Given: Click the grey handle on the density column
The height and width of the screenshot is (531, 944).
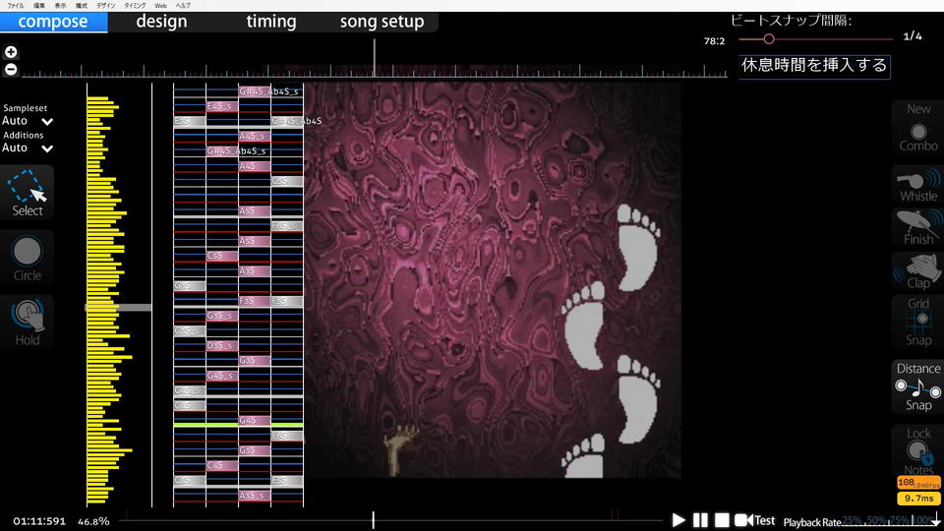Looking at the screenshot, I should [118, 308].
